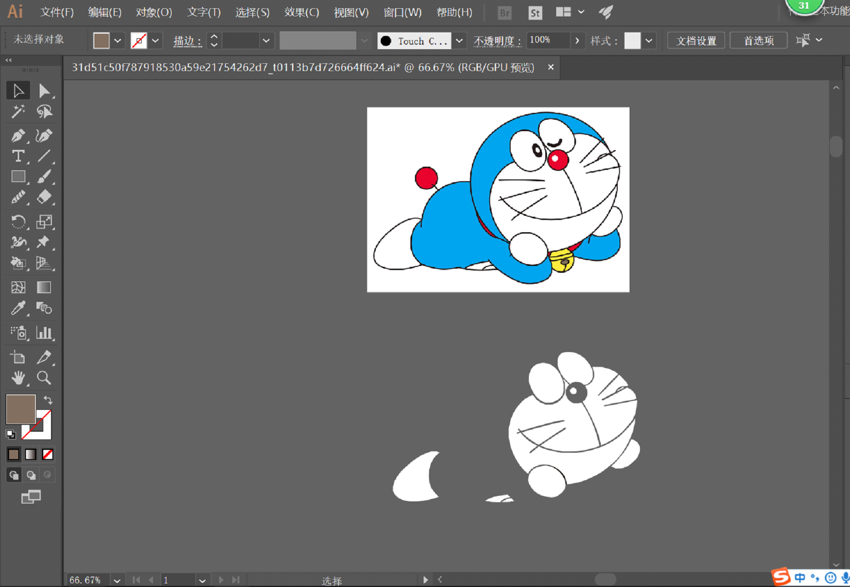Select the Slice tool
This screenshot has width=850, height=587.
click(44, 357)
